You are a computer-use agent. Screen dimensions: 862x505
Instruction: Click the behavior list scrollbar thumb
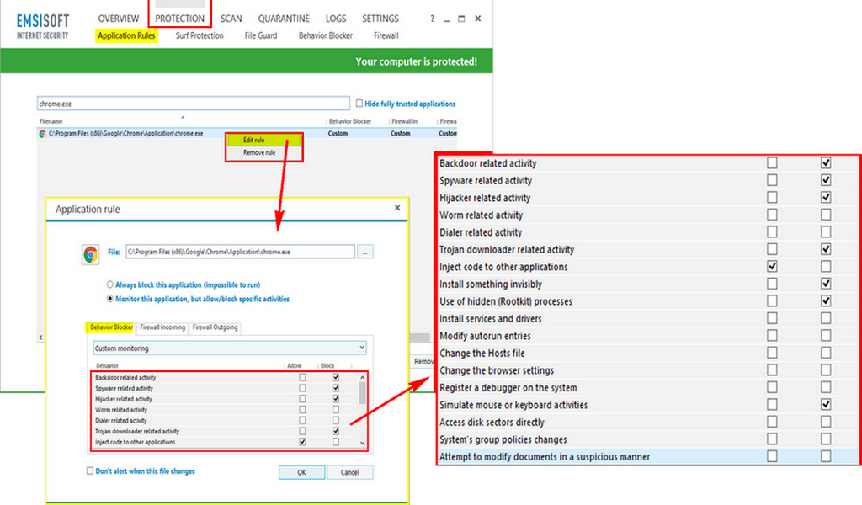tap(362, 393)
